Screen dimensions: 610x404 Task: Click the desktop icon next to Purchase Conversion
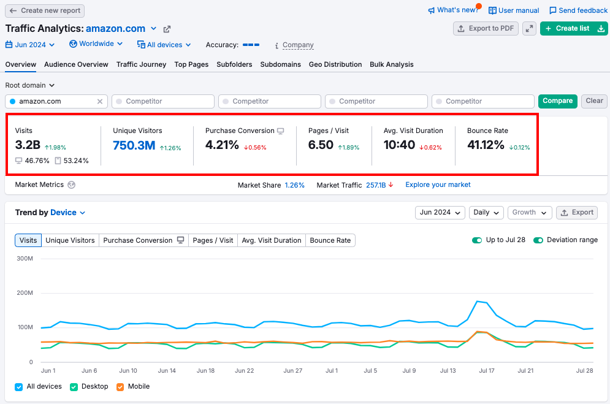click(x=281, y=131)
